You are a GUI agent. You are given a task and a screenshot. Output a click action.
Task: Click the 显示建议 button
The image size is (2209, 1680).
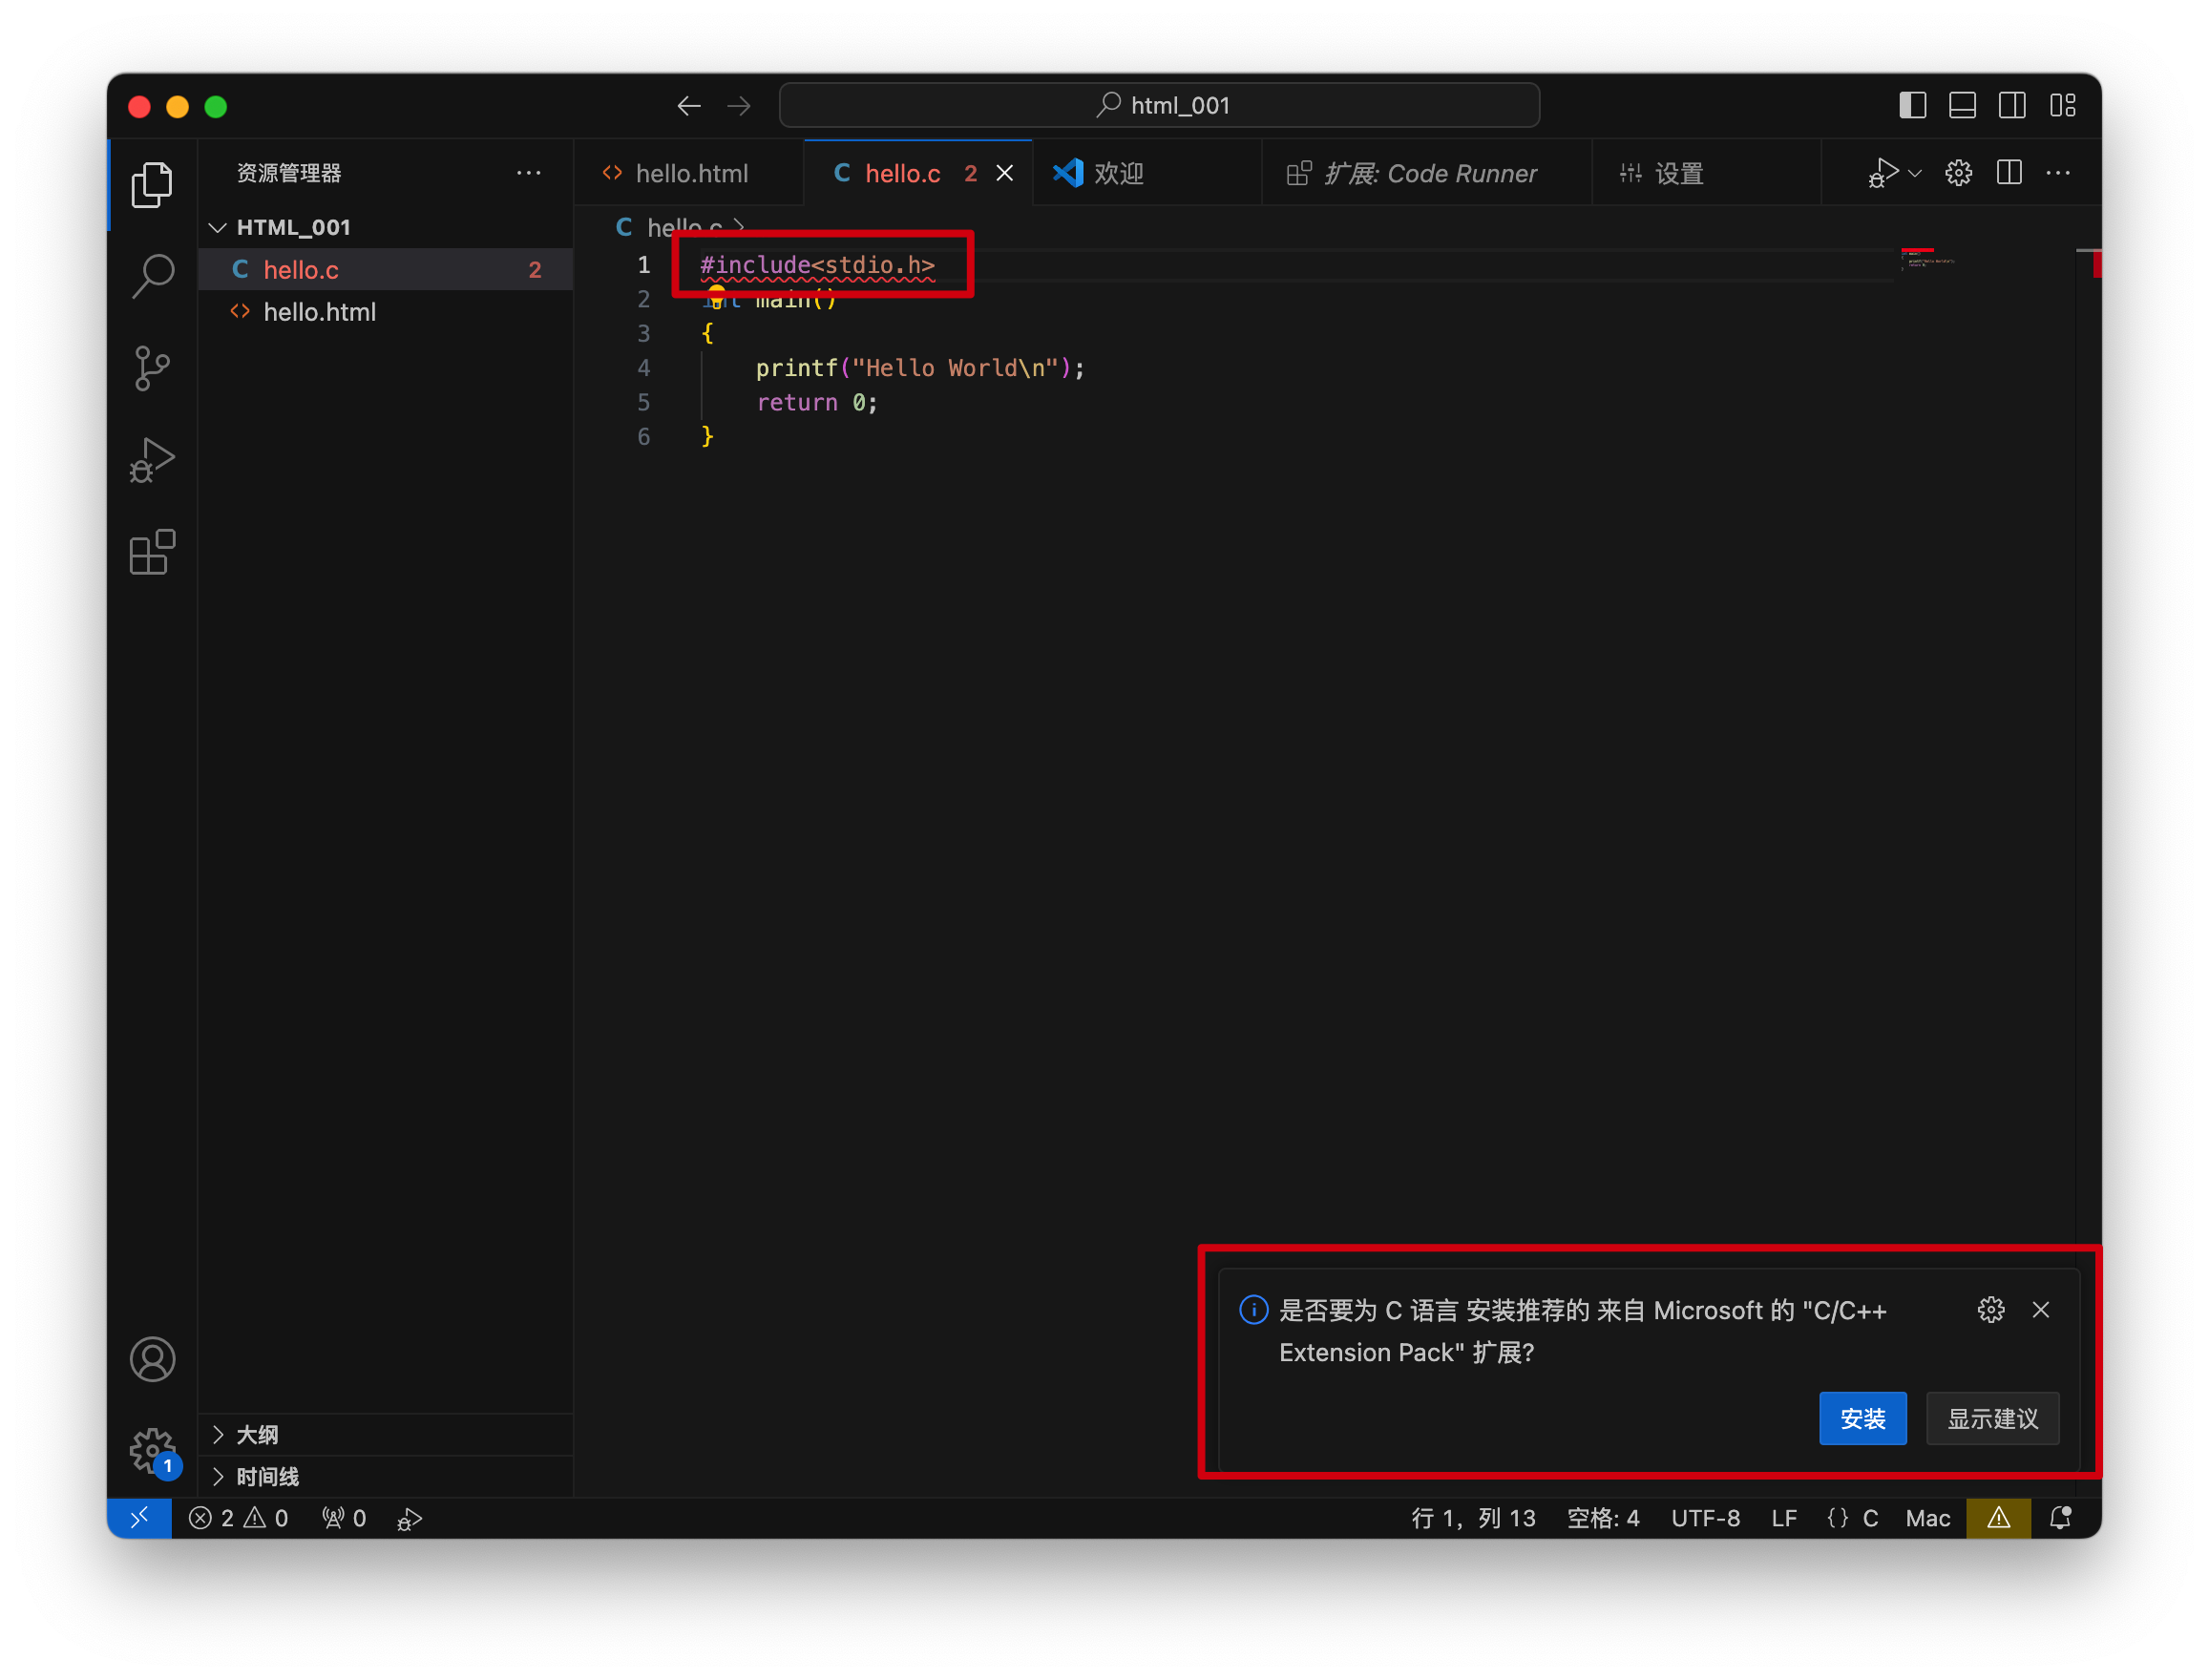(x=1992, y=1419)
